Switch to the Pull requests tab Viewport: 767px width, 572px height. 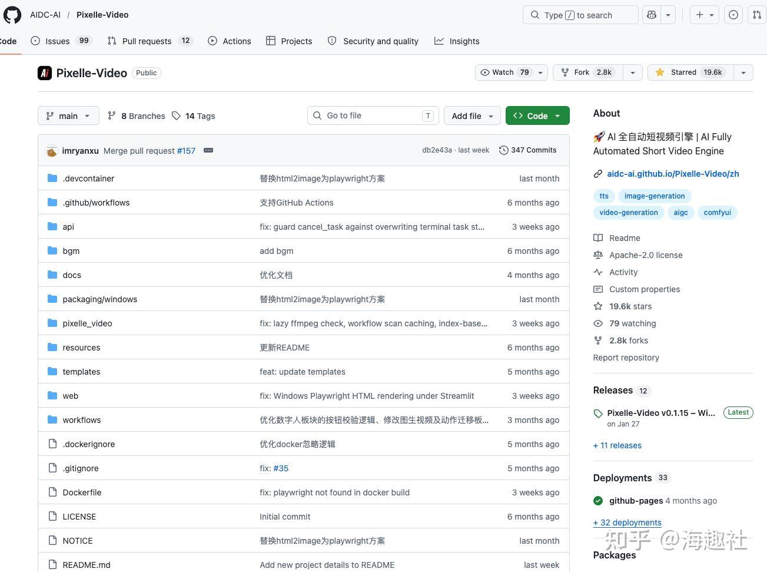click(150, 41)
